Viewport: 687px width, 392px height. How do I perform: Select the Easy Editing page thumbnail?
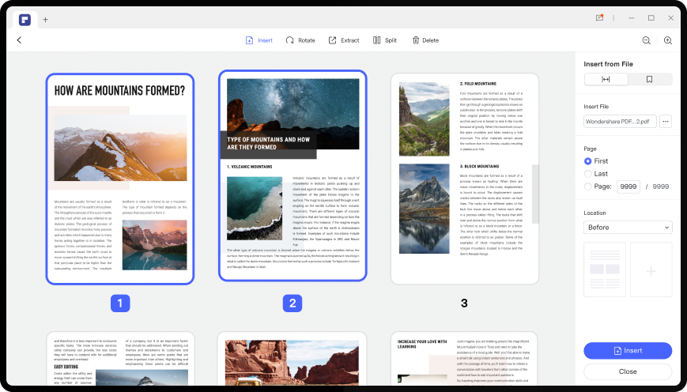coord(120,359)
